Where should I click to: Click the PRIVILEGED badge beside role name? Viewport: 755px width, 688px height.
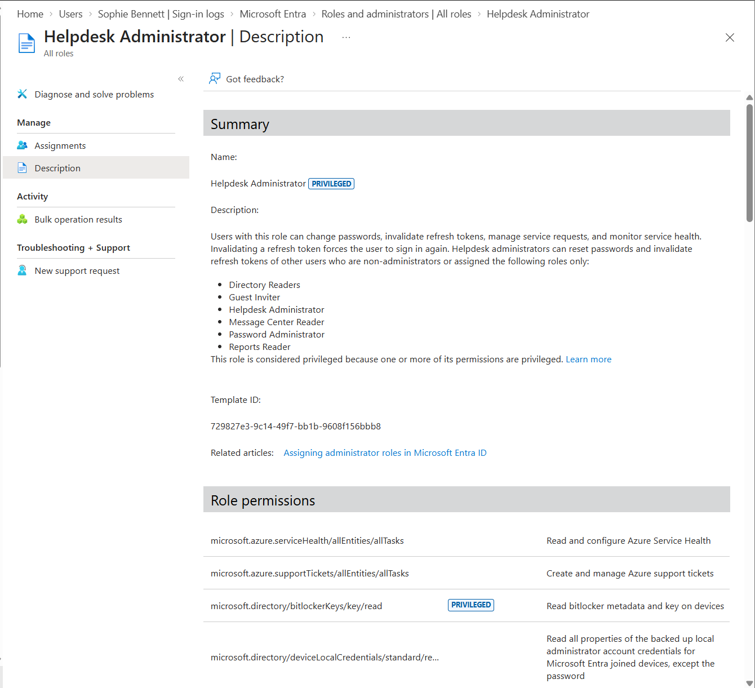pos(331,184)
